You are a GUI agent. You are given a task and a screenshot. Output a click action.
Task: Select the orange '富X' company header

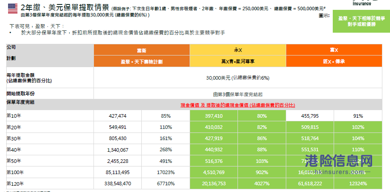(334, 50)
